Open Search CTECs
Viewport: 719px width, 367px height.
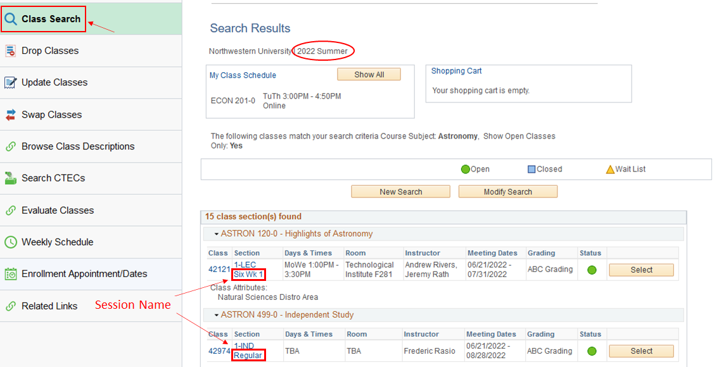pos(91,178)
